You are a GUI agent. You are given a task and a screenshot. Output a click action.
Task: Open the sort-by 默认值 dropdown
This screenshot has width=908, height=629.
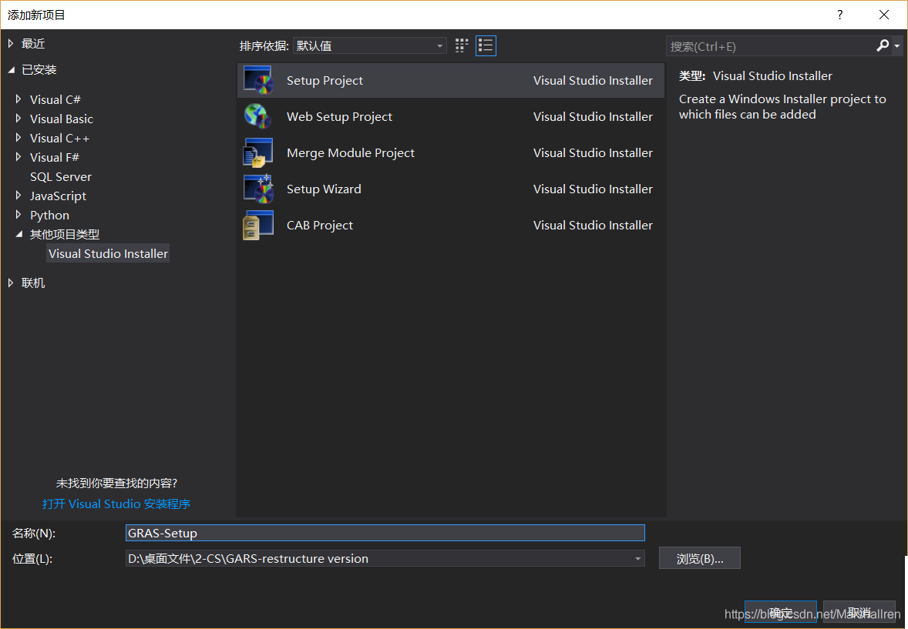[370, 45]
